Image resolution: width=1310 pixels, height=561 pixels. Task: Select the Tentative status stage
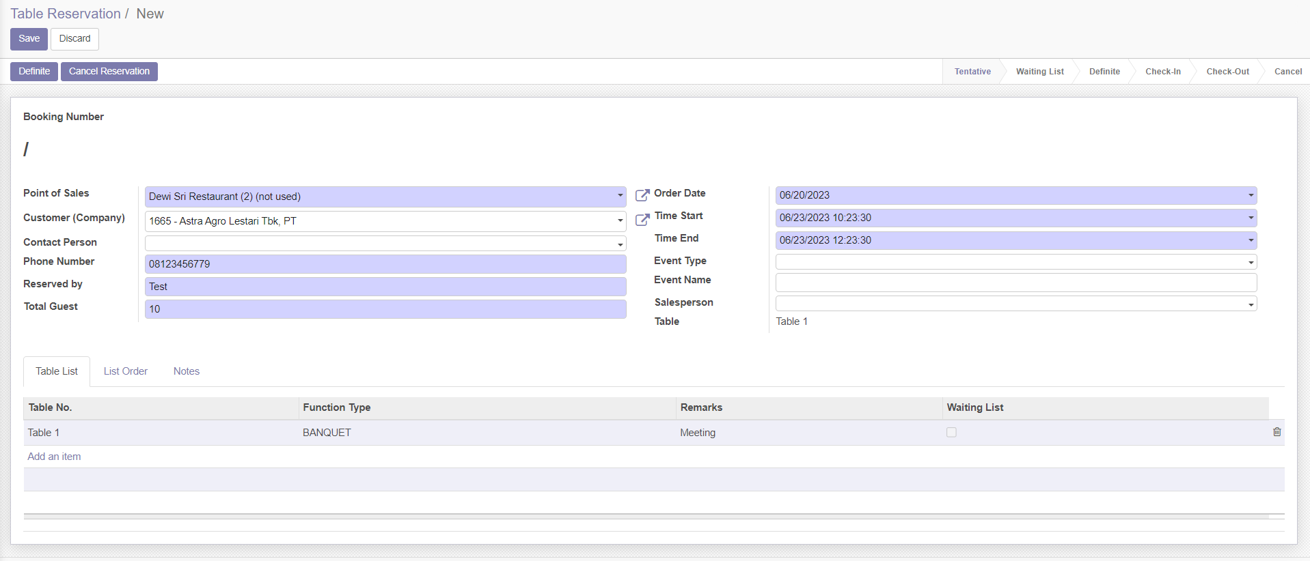972,72
